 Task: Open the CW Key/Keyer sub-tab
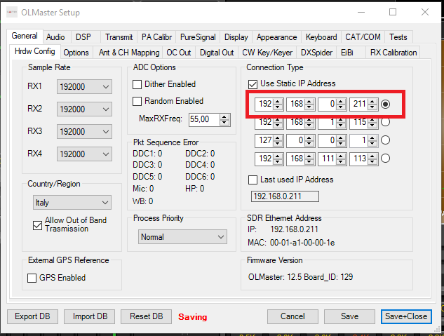[x=267, y=53]
